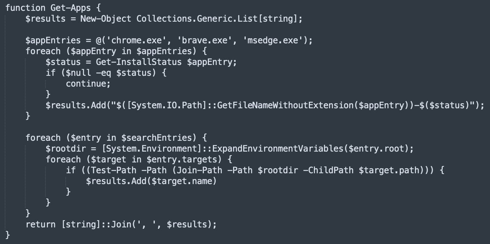This screenshot has width=490, height=244.
Task: Click the return keyword
Action: 40,224
